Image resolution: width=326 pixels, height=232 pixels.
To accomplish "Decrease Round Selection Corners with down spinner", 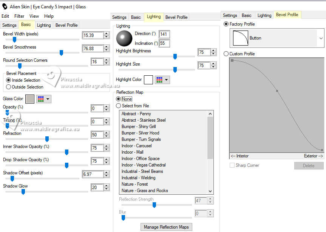I will point(107,63).
